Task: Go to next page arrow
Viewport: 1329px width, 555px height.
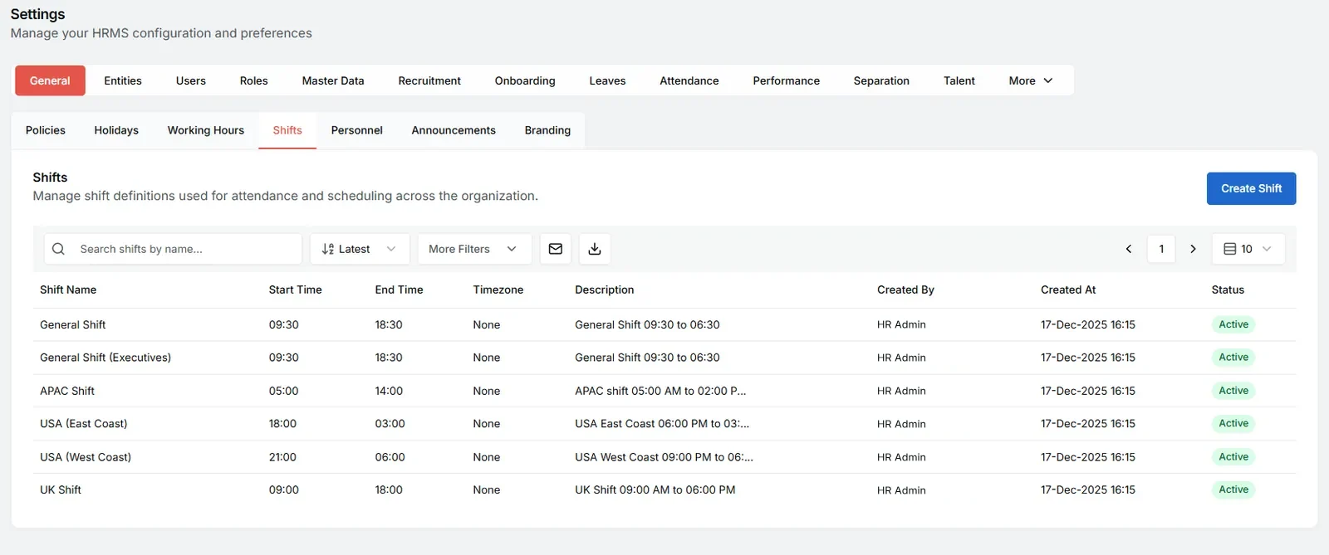Action: [x=1193, y=249]
